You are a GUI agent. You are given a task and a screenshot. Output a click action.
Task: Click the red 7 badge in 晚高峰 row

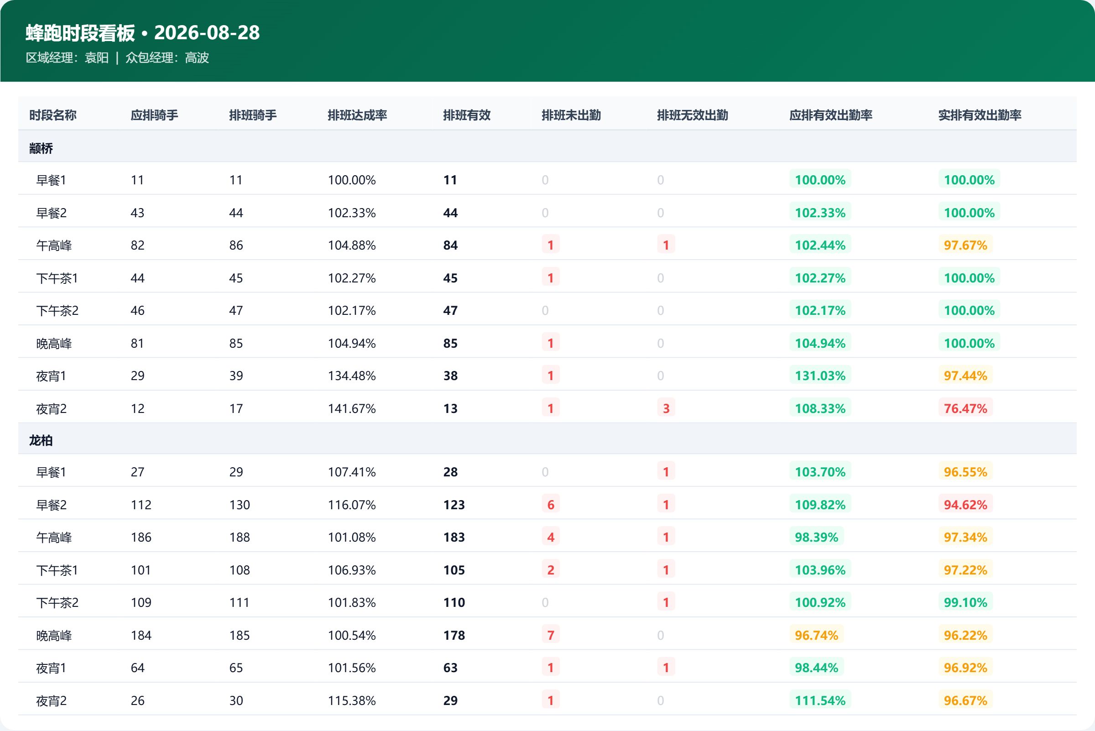[551, 635]
